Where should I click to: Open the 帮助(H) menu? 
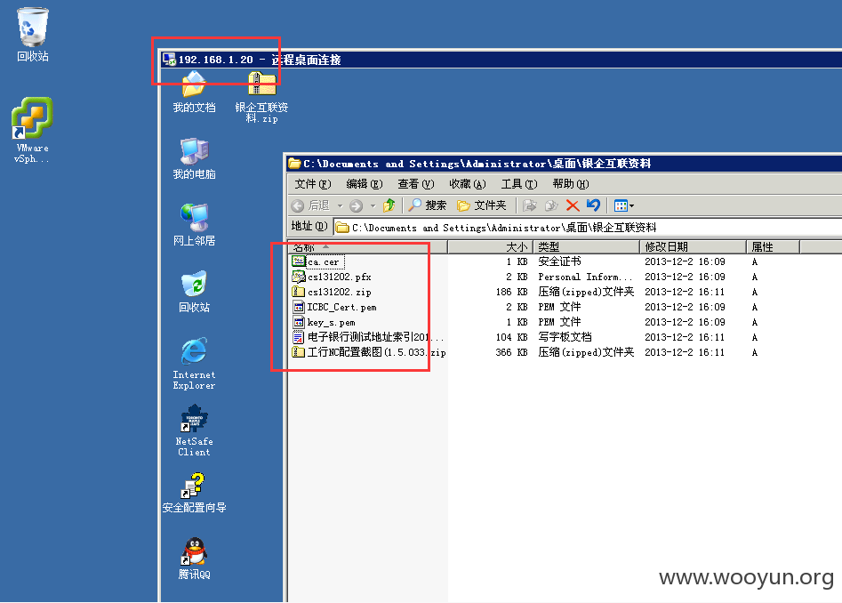click(x=571, y=184)
